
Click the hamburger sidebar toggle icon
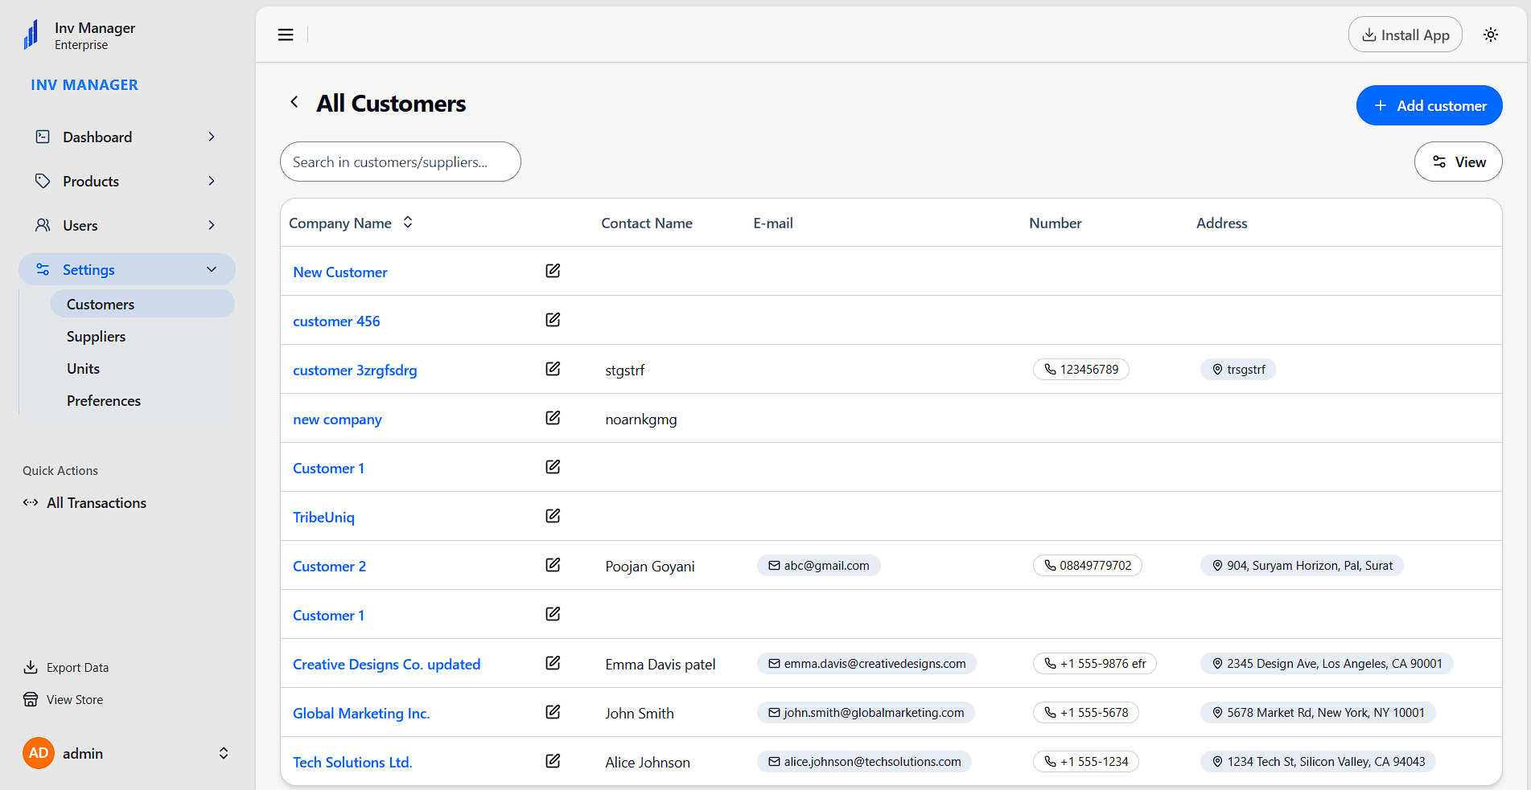pyautogui.click(x=286, y=35)
